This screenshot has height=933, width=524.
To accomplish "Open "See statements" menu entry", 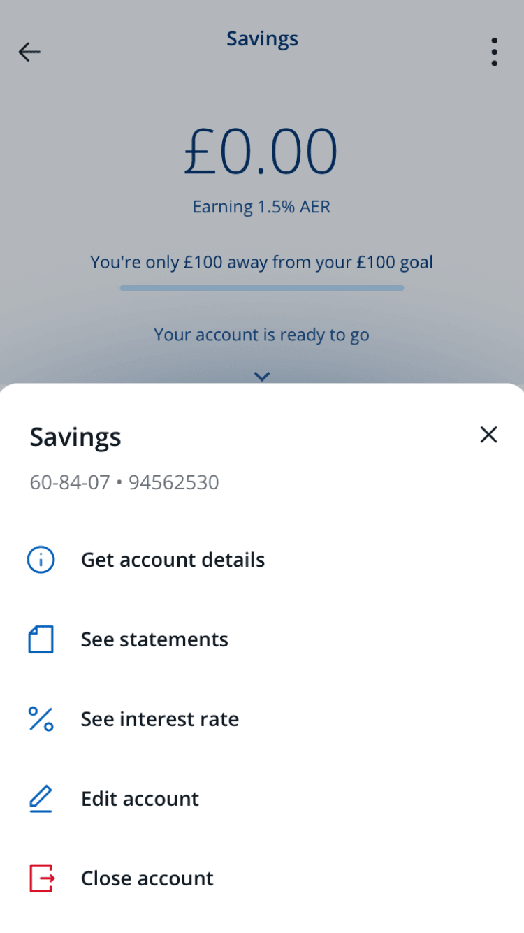I will click(154, 639).
